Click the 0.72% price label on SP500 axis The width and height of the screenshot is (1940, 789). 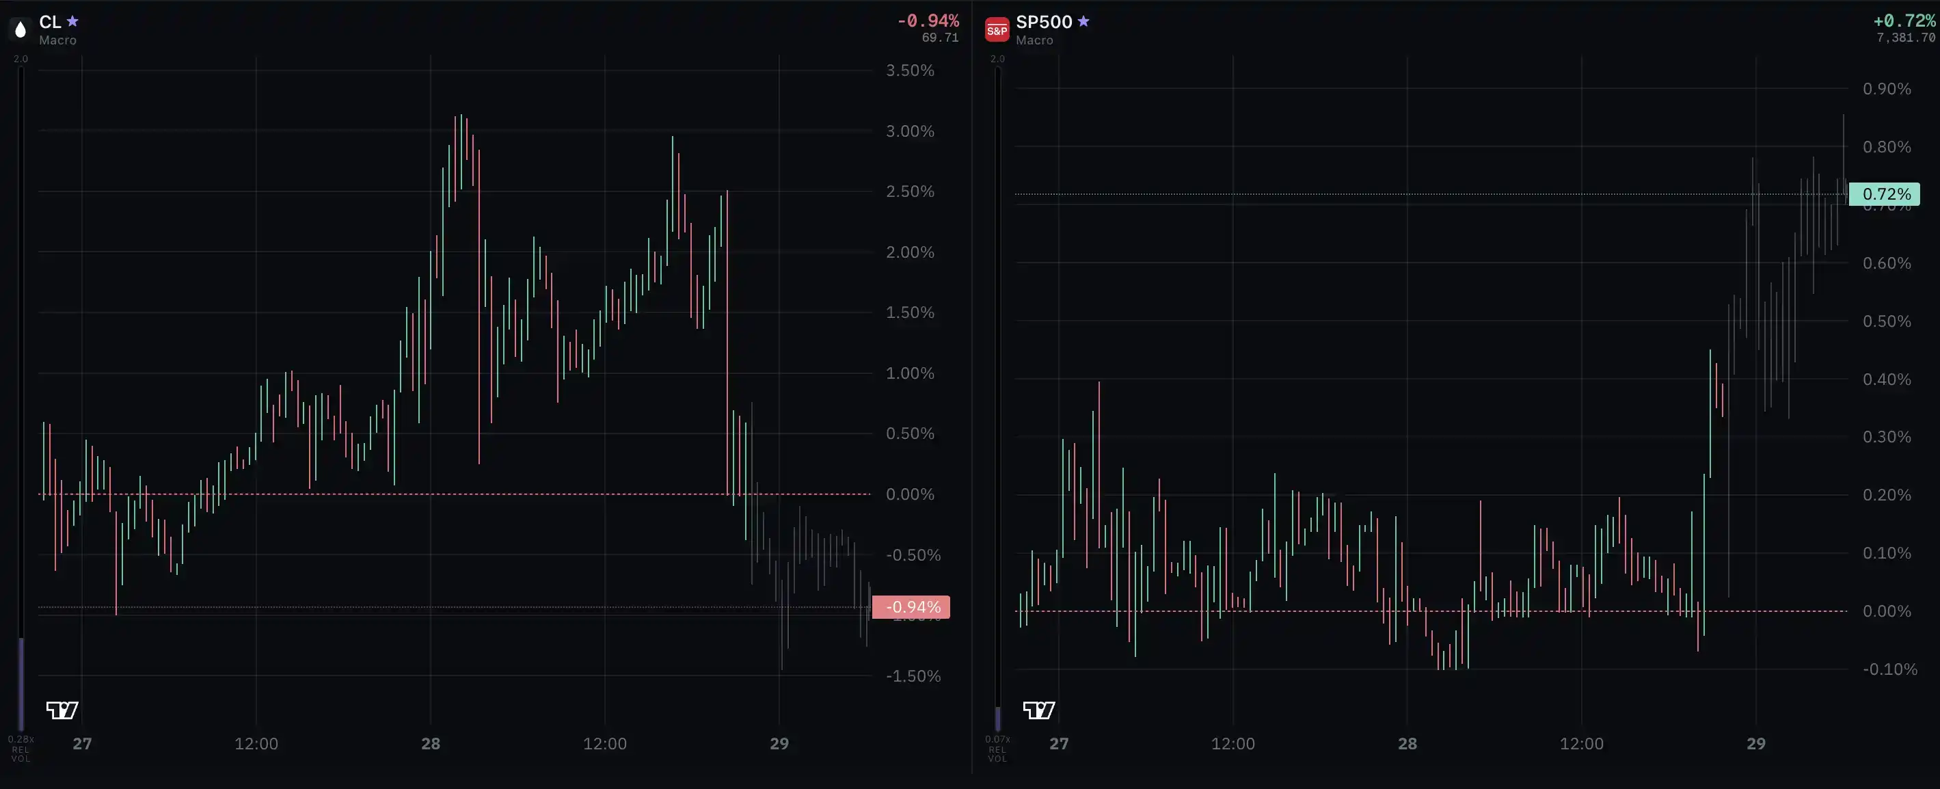pyautogui.click(x=1884, y=193)
